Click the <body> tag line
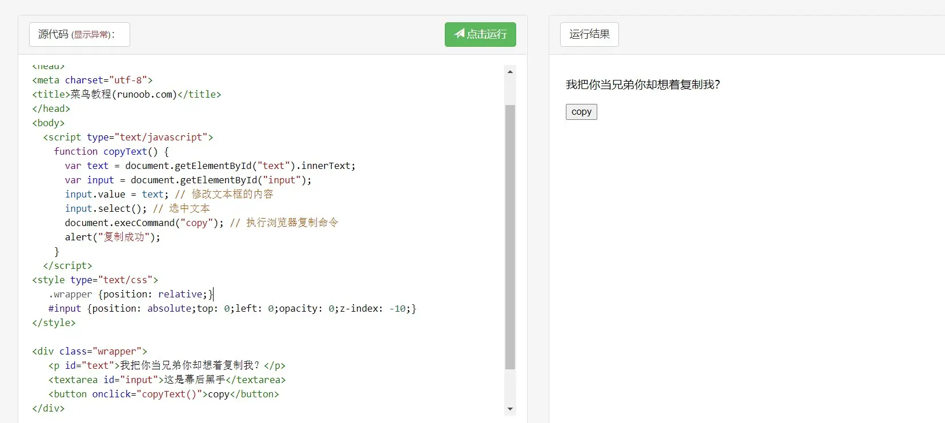 pyautogui.click(x=49, y=123)
